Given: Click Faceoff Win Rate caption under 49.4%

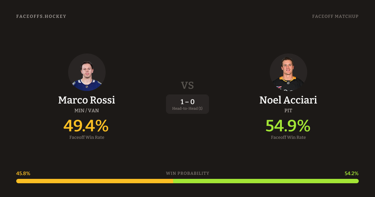Looking at the screenshot, I should [87, 137].
